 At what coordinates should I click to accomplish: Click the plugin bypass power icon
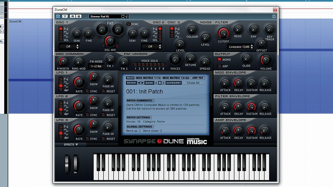pos(58,16)
